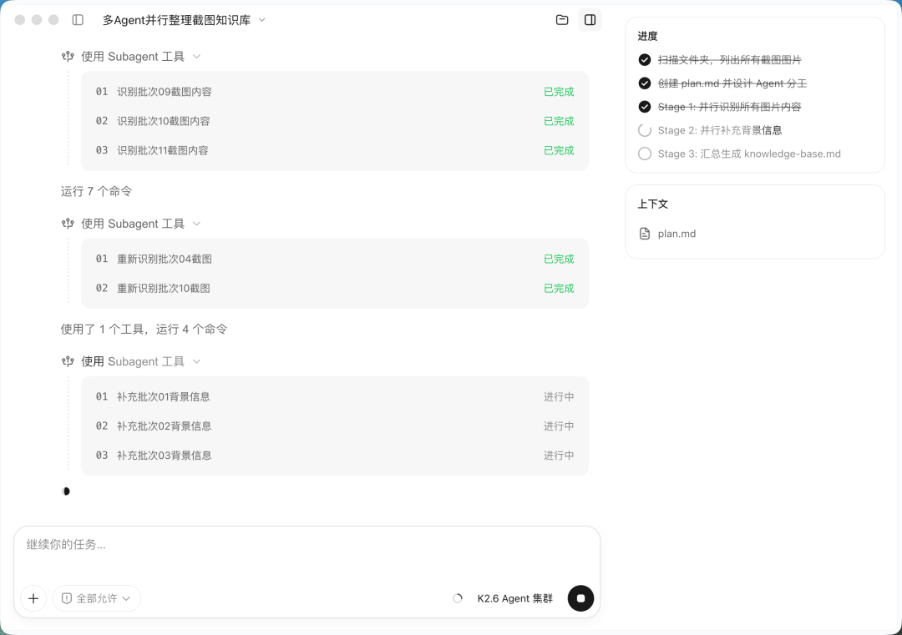This screenshot has width=902, height=635.
Task: Click the pulsing thinking indicator dot
Action: (x=66, y=491)
